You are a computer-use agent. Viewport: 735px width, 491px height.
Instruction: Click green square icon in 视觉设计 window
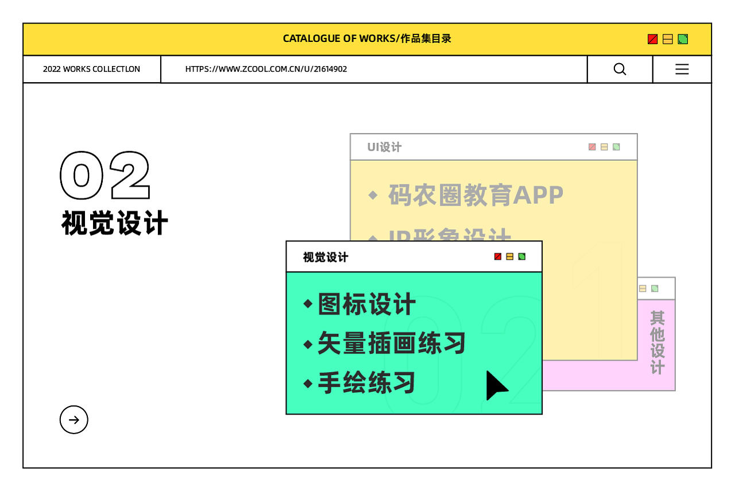coord(522,257)
